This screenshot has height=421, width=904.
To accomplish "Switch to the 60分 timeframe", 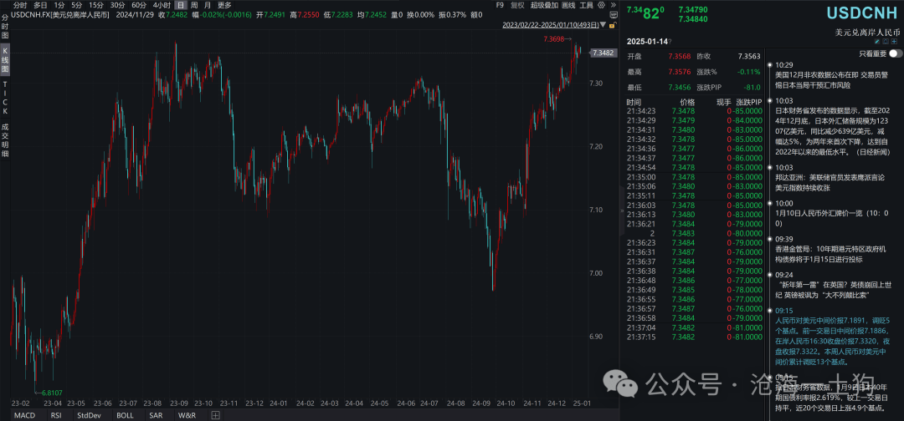I will pos(139,5).
